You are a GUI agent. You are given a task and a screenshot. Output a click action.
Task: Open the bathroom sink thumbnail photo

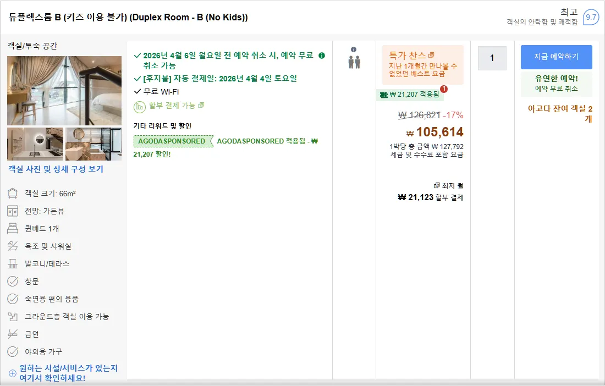point(35,144)
